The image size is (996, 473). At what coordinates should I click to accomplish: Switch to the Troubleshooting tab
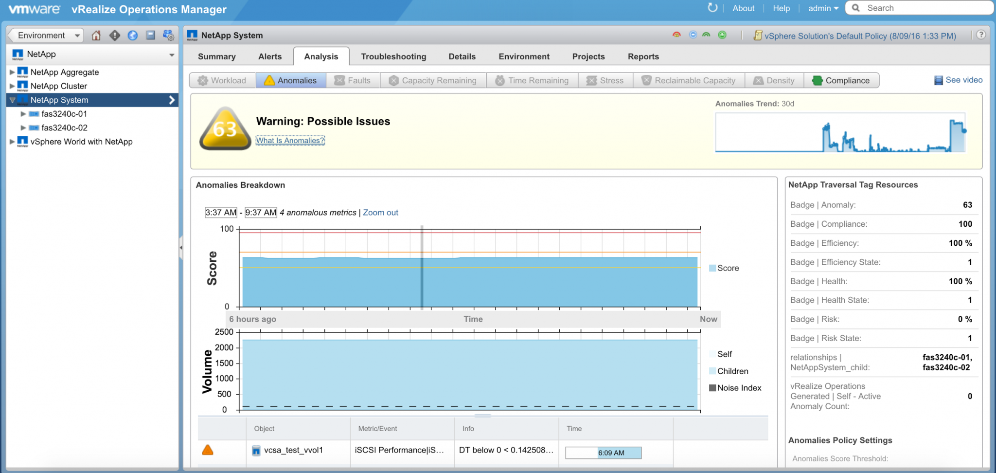coord(393,56)
